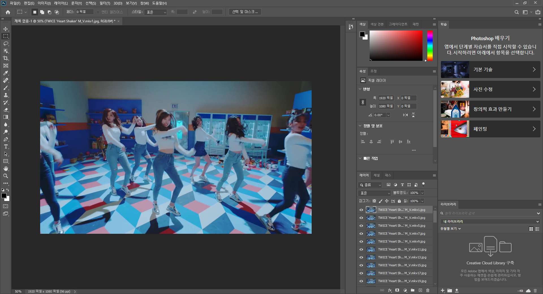
Task: Select the Hand tool
Action: (6, 168)
